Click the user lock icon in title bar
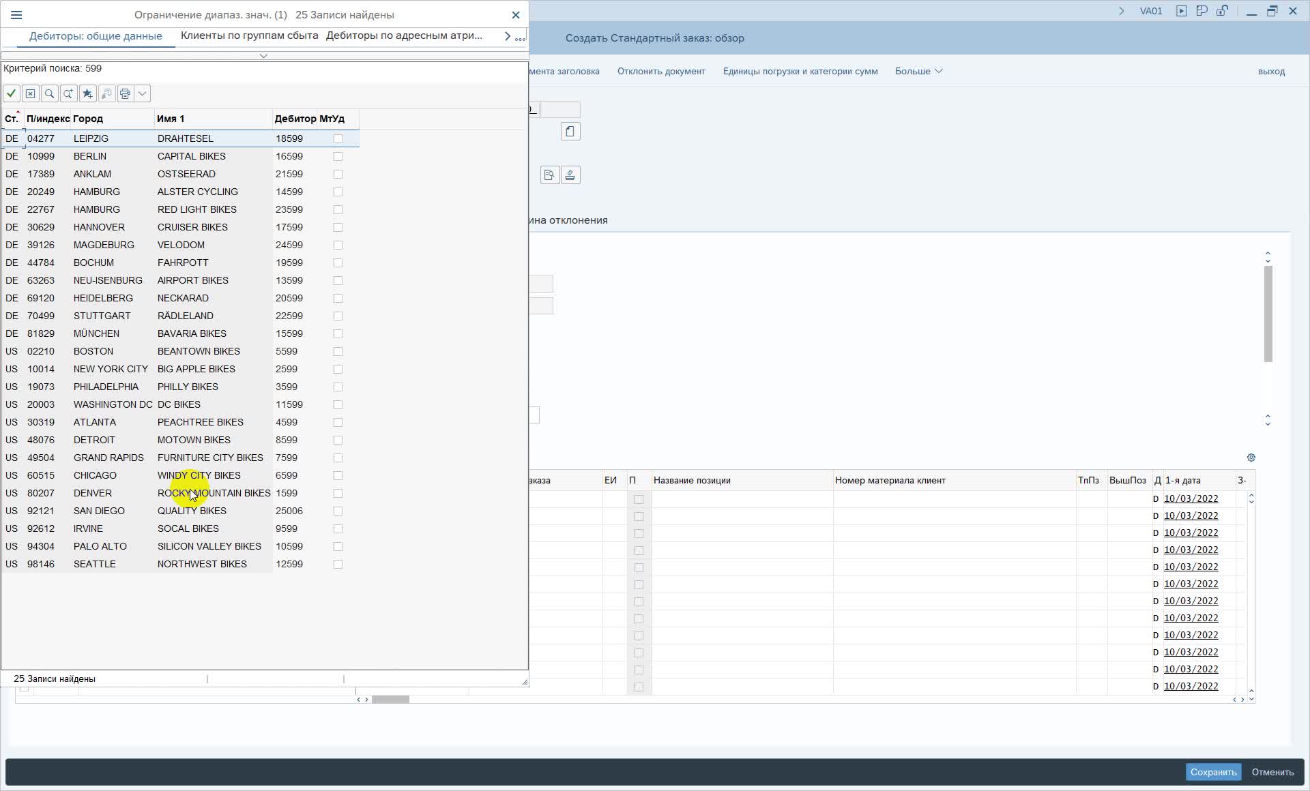Viewport: 1310px width, 791px height. (1222, 11)
